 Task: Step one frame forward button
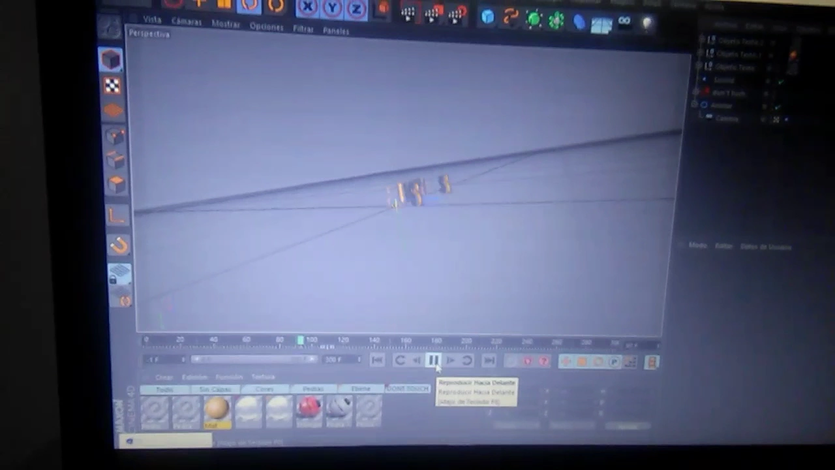point(450,360)
